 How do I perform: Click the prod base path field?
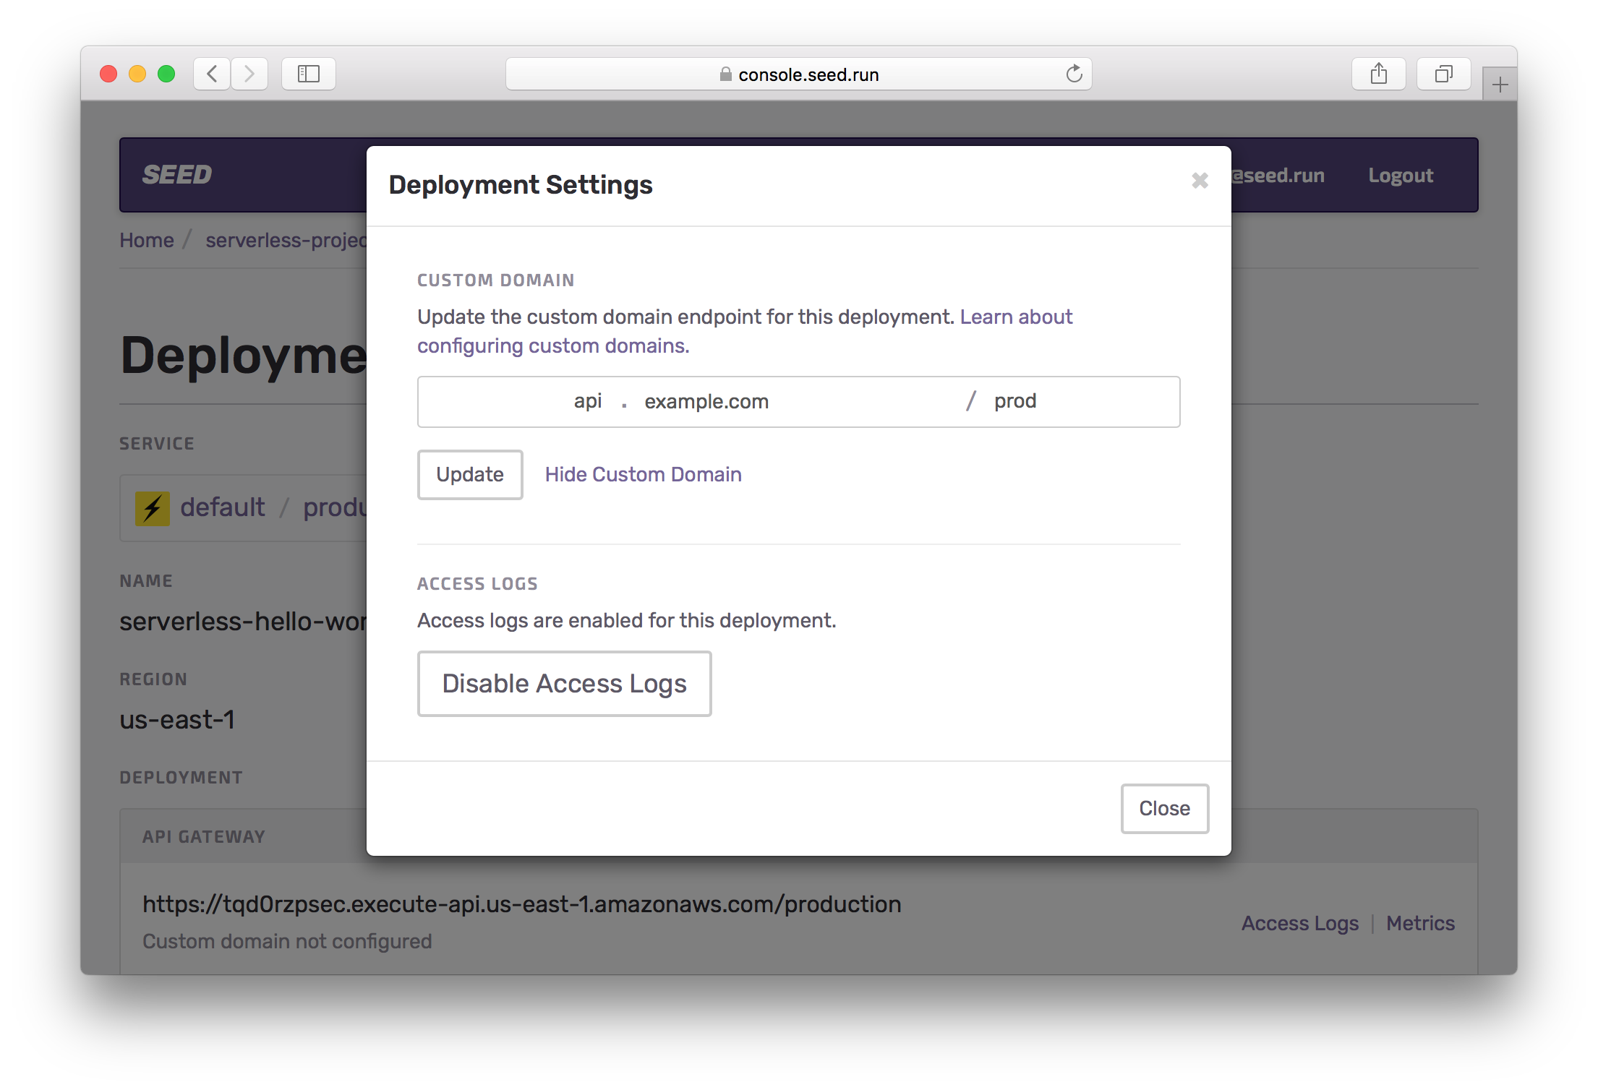[1070, 402]
